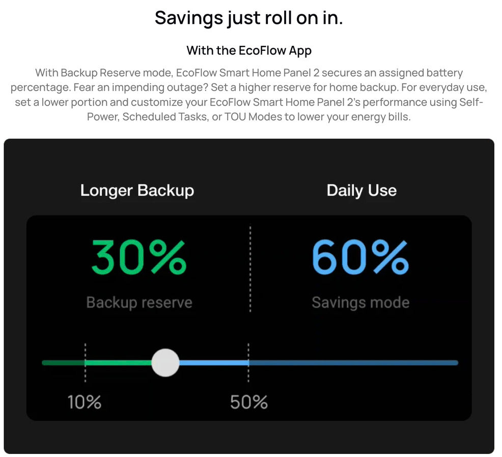Click the "Savings just roll on in." headline

pyautogui.click(x=249, y=18)
